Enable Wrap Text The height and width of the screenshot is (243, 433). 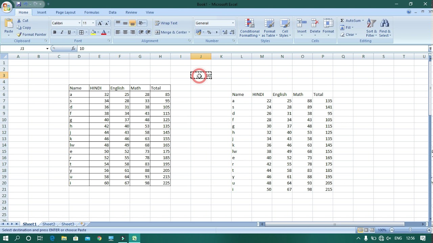click(166, 23)
